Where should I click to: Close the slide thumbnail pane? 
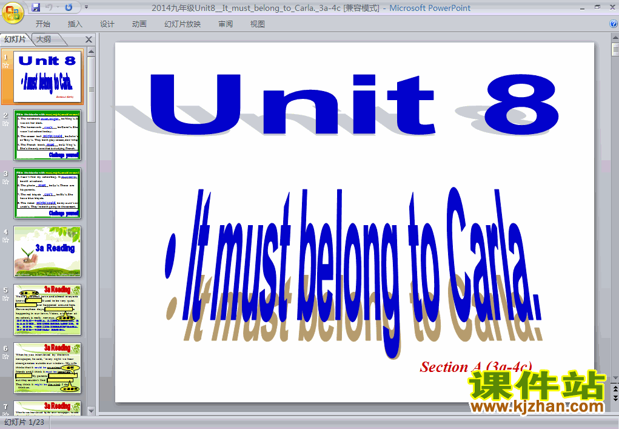tap(89, 39)
